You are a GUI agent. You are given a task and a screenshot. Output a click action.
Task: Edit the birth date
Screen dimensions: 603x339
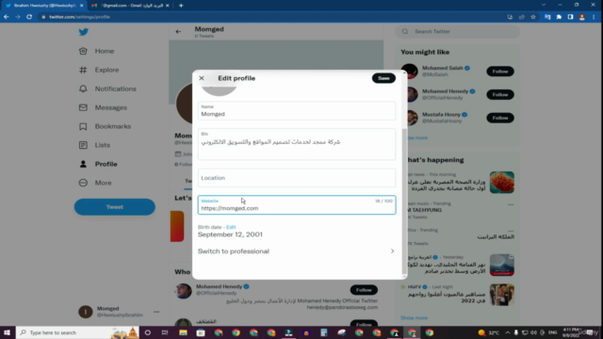click(x=231, y=227)
